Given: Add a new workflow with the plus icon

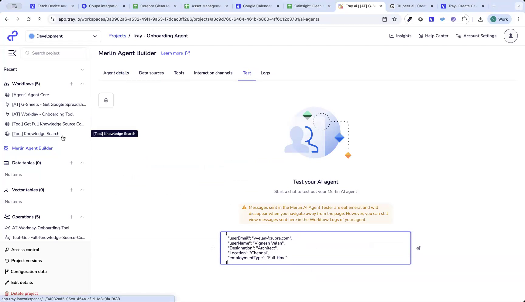Looking at the screenshot, I should click(x=71, y=84).
